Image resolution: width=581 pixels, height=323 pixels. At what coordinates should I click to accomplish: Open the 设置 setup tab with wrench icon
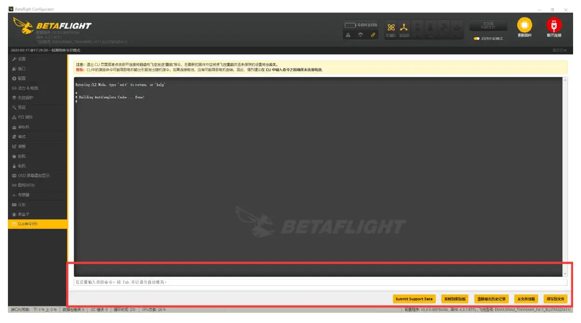[x=37, y=59]
